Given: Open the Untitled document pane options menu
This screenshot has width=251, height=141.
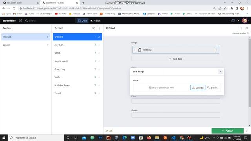Looking at the screenshot, I should click(241, 28).
